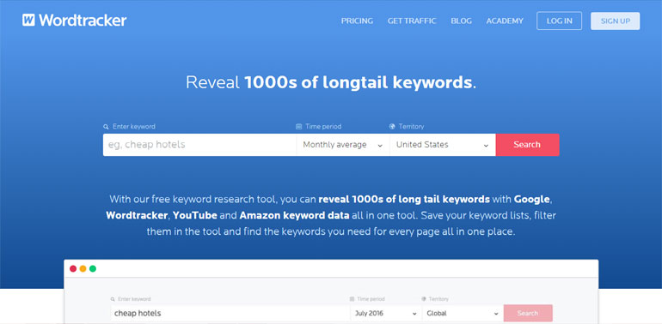Click the 'cheap hotels' field in preview
Image resolution: width=662 pixels, height=324 pixels.
[x=230, y=314]
